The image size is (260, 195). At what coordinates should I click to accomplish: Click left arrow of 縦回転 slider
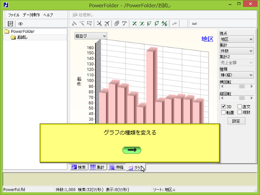click(x=222, y=98)
